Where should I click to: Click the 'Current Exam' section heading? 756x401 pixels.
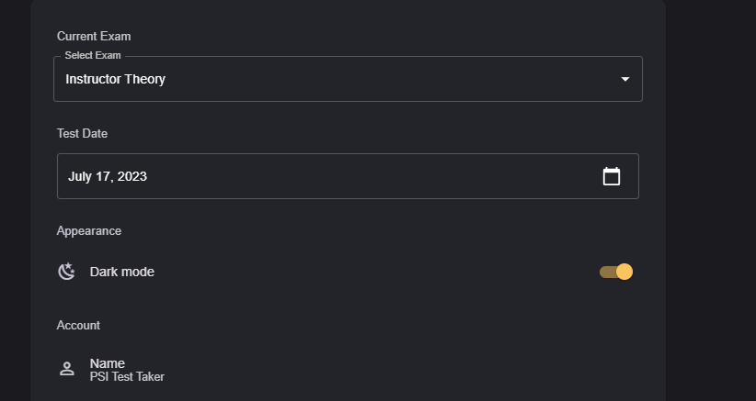(94, 37)
